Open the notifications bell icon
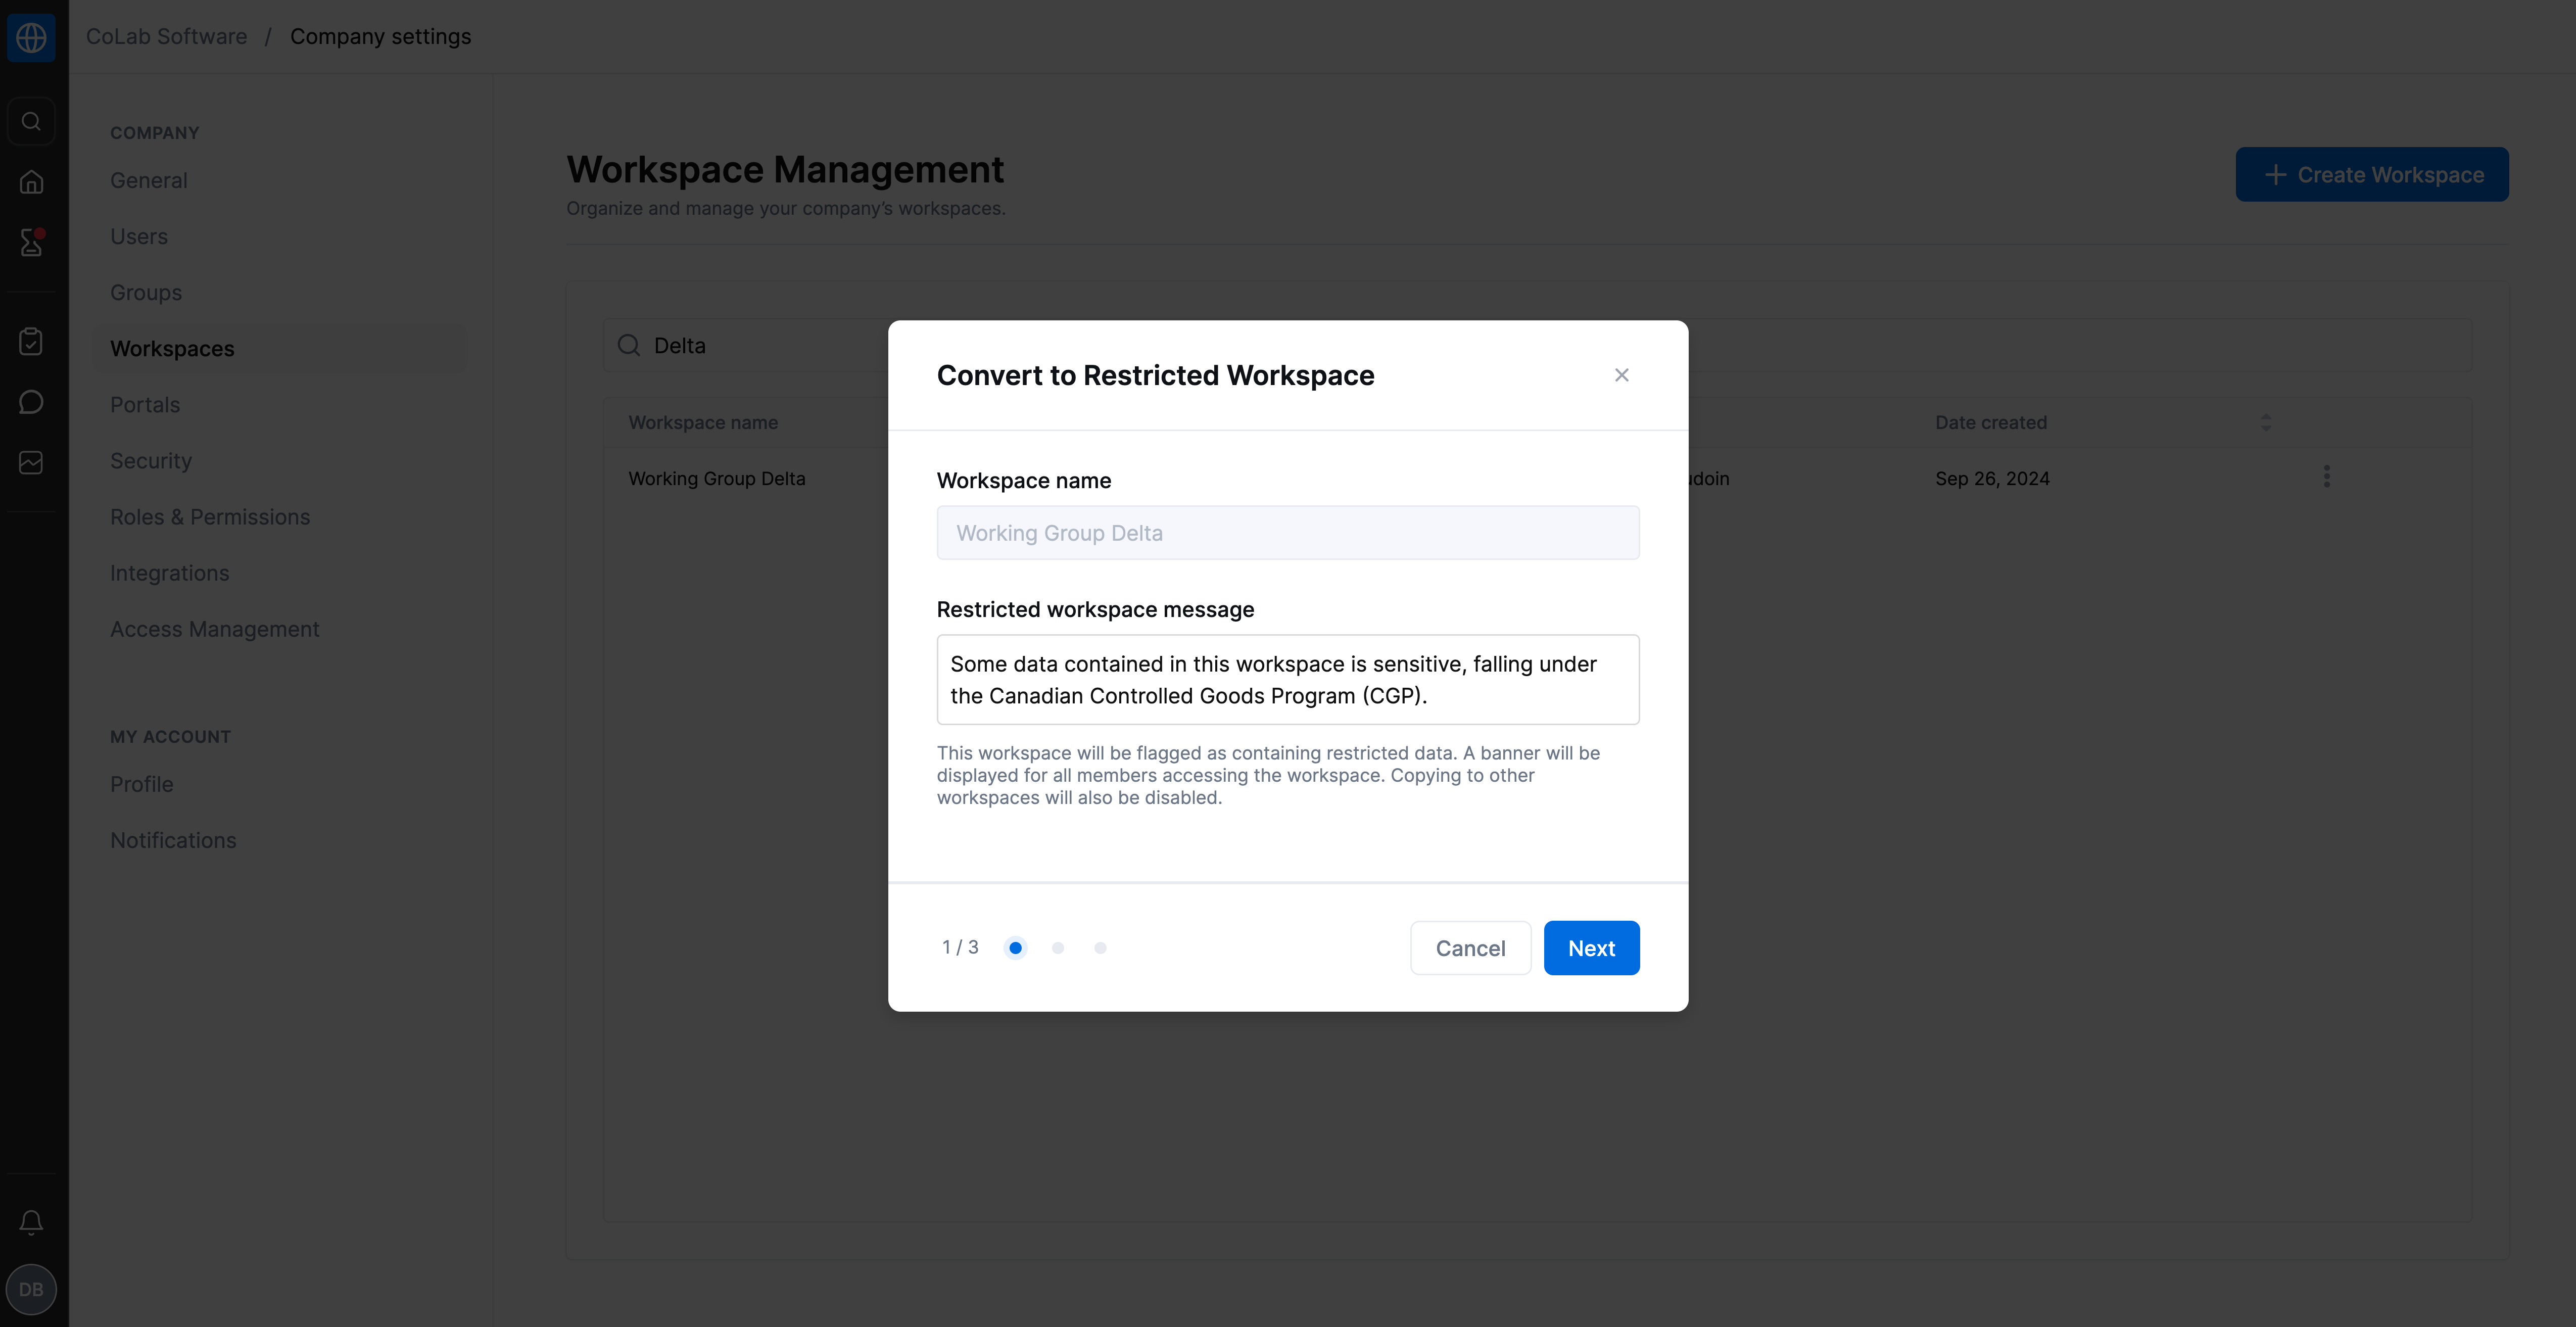Viewport: 2576px width, 1327px height. pyautogui.click(x=31, y=1222)
